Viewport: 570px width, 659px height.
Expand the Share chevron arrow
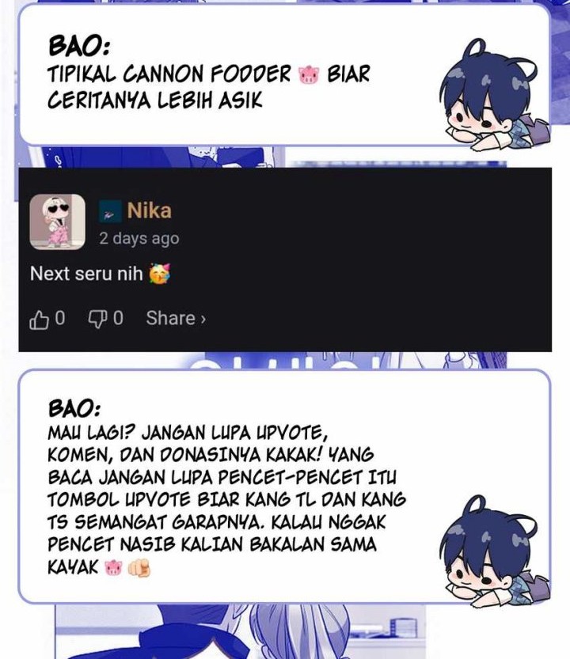click(x=203, y=320)
